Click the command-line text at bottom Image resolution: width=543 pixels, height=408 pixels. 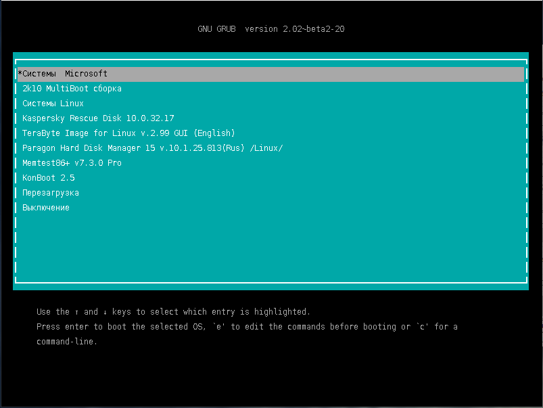click(66, 342)
